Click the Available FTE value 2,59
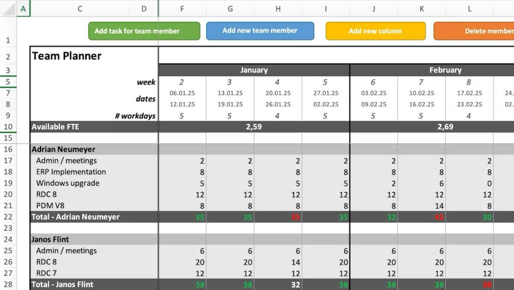 [254, 127]
